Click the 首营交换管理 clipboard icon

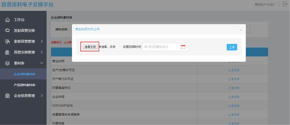[x=7, y=52]
